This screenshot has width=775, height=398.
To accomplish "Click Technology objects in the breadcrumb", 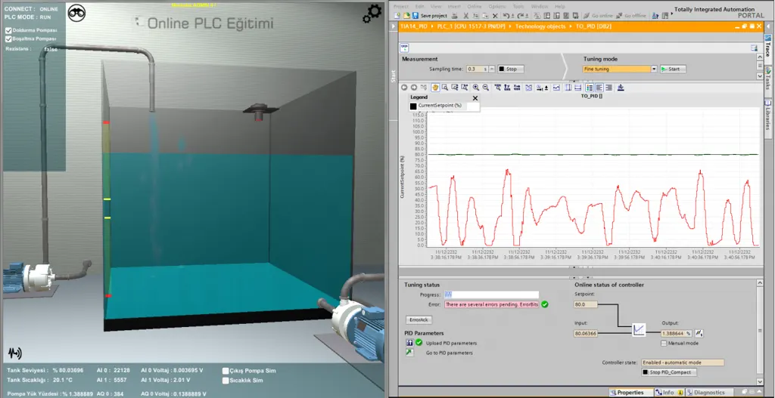I will (x=540, y=26).
